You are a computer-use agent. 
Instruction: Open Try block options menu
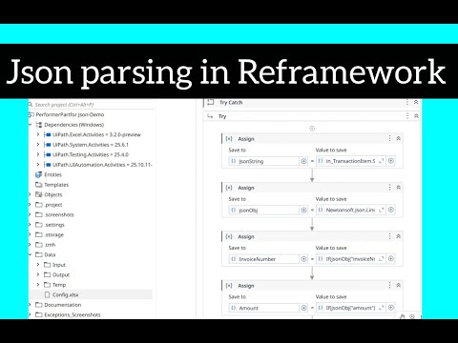407,116
